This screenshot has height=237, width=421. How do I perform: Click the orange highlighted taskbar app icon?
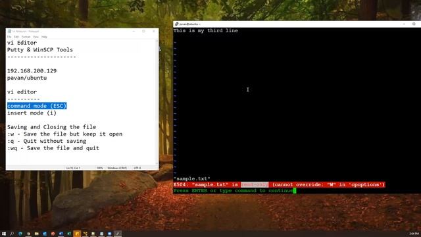click(x=77, y=234)
